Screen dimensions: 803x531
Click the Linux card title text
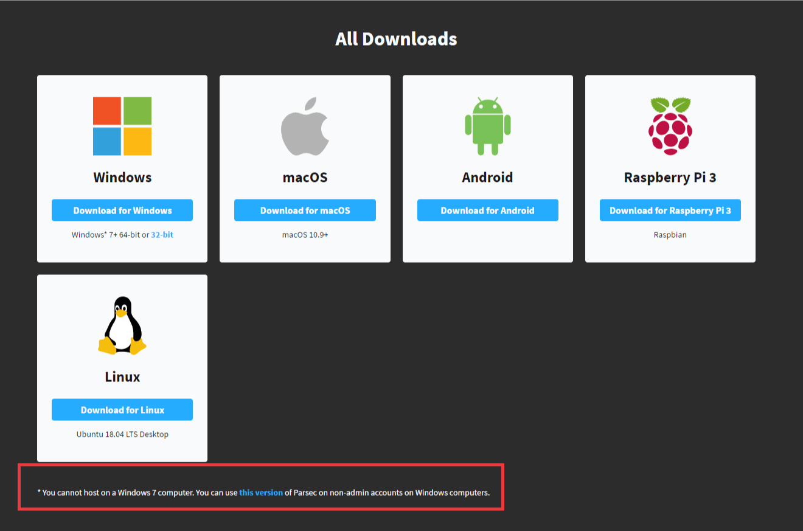point(122,377)
